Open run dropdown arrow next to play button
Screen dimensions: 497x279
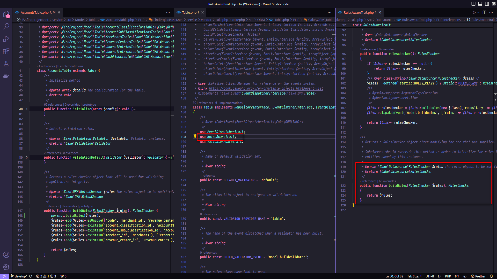478,12
